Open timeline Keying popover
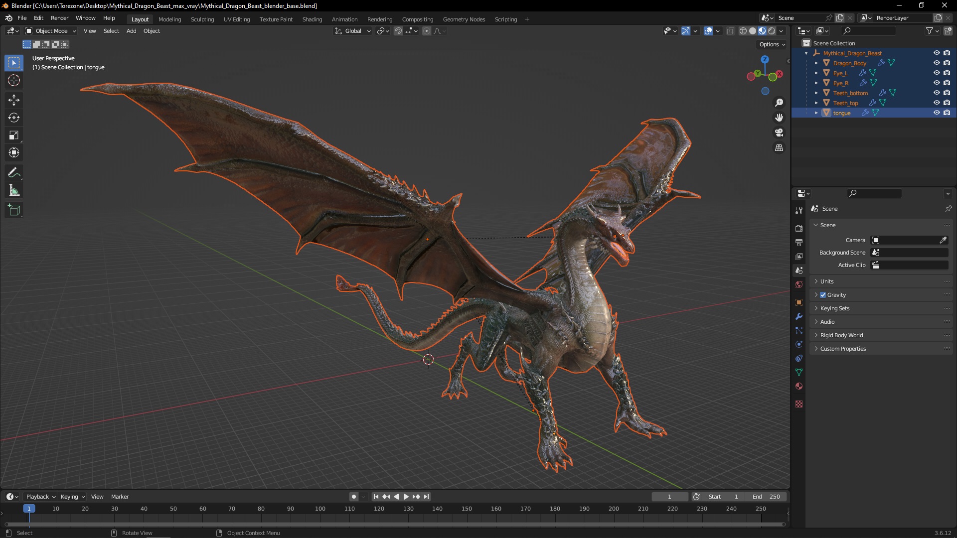Viewport: 957px width, 538px height. [x=72, y=497]
